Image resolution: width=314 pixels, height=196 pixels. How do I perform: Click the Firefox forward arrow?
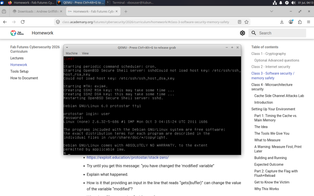pyautogui.click(x=14, y=22)
